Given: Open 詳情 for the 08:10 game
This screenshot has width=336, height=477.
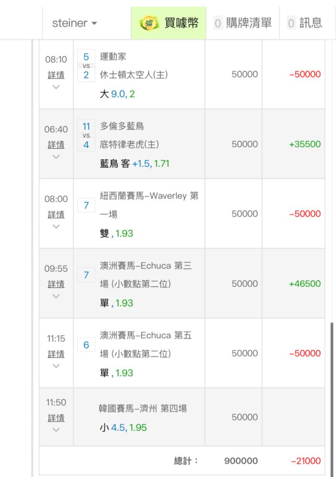Looking at the screenshot, I should click(56, 75).
